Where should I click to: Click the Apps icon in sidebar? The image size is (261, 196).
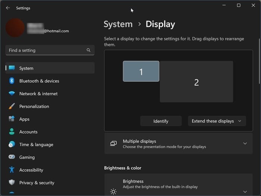pyautogui.click(x=12, y=119)
